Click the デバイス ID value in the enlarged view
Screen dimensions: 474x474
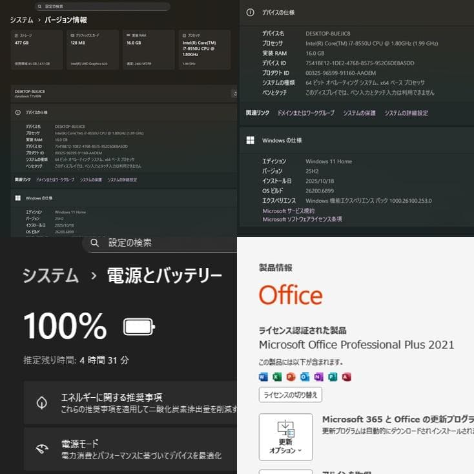(x=360, y=63)
